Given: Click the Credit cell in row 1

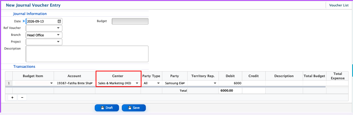Looking at the screenshot, I should click(x=254, y=83).
